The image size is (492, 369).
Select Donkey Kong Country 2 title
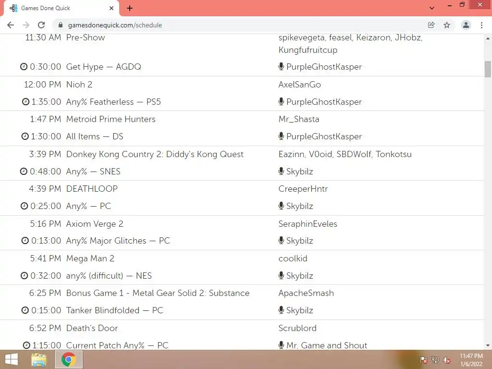(155, 154)
